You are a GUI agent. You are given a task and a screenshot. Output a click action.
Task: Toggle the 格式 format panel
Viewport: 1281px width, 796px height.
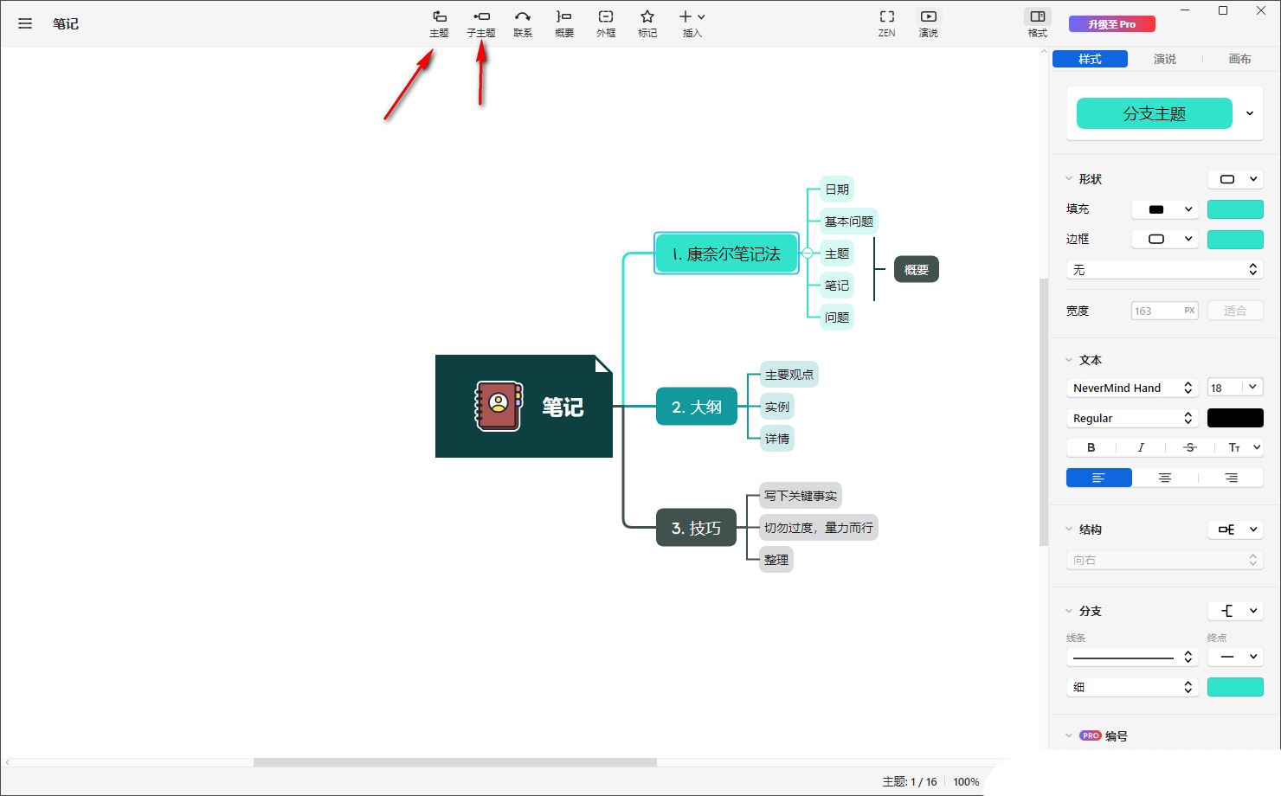(1038, 23)
